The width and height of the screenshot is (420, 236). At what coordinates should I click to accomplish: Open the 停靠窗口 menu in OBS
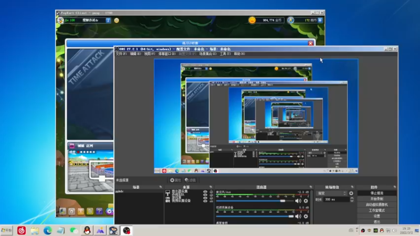pyautogui.click(x=167, y=54)
